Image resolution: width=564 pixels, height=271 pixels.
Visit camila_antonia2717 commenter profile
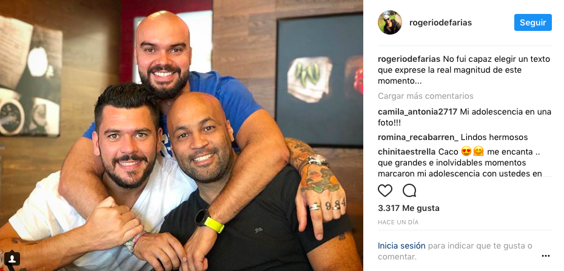[417, 112]
